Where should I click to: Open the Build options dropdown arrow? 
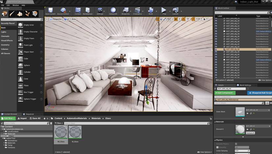point(156,11)
